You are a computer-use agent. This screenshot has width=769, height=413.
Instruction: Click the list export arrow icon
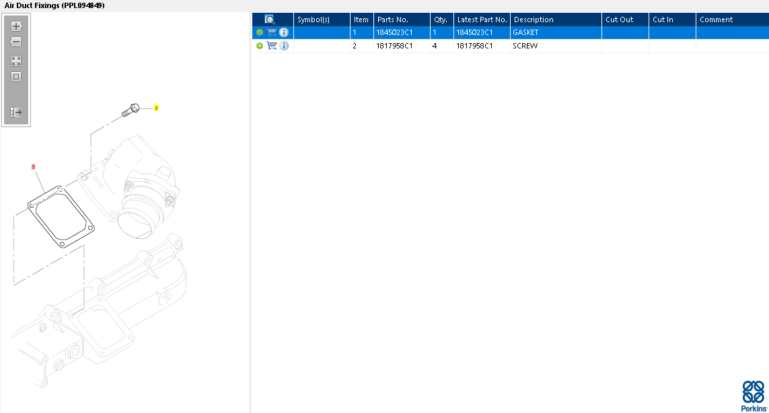16,112
